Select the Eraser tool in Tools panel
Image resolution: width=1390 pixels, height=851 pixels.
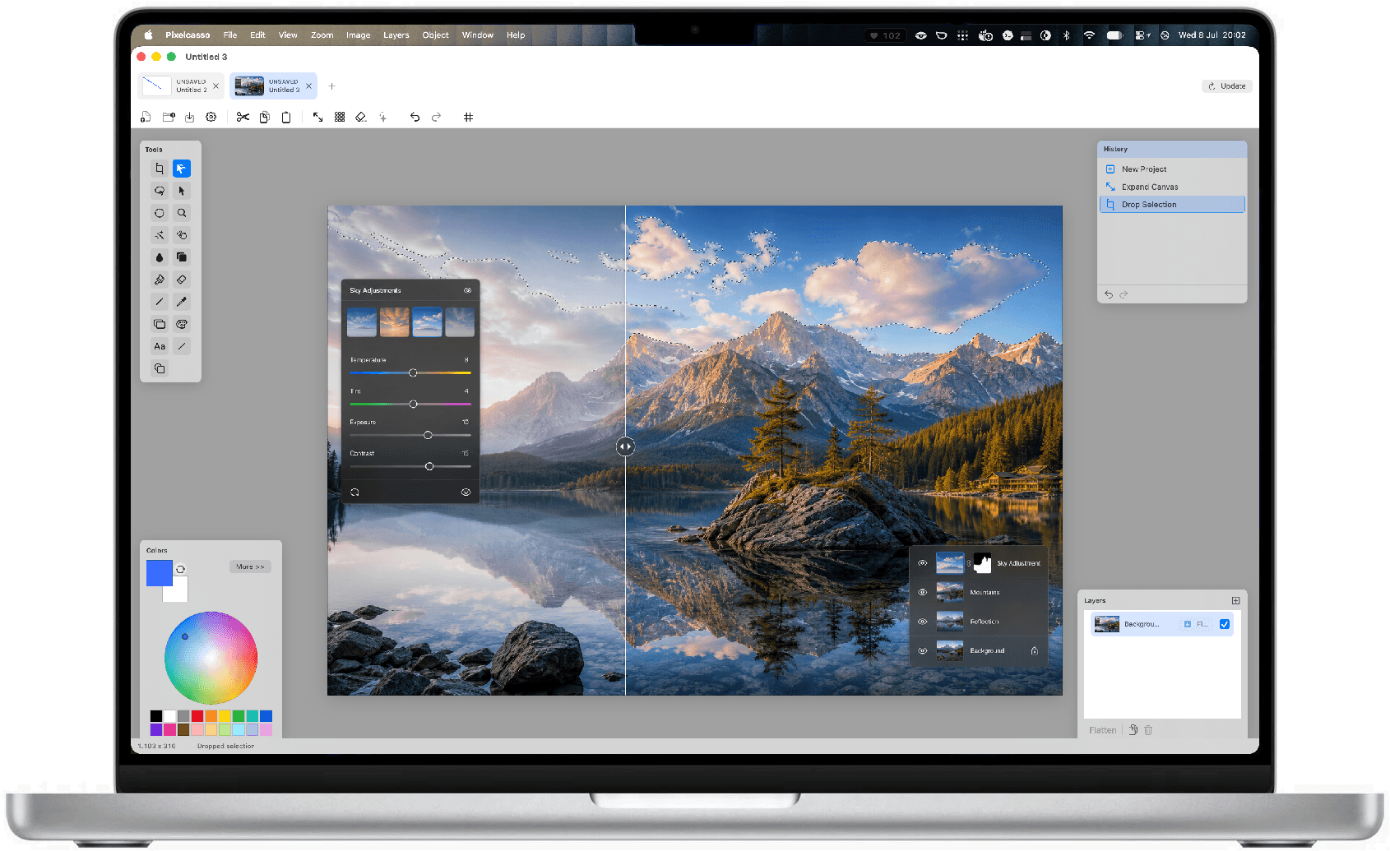tap(182, 280)
